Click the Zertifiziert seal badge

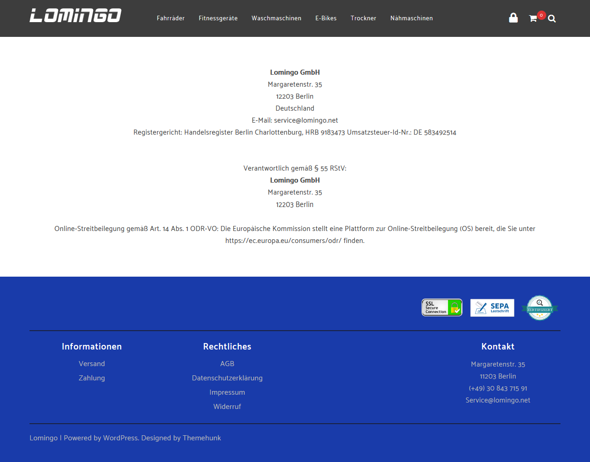click(540, 308)
